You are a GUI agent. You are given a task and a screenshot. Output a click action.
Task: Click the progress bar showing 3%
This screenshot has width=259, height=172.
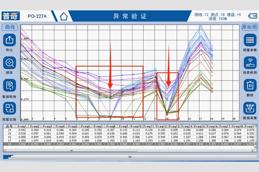pyautogui.click(x=130, y=157)
